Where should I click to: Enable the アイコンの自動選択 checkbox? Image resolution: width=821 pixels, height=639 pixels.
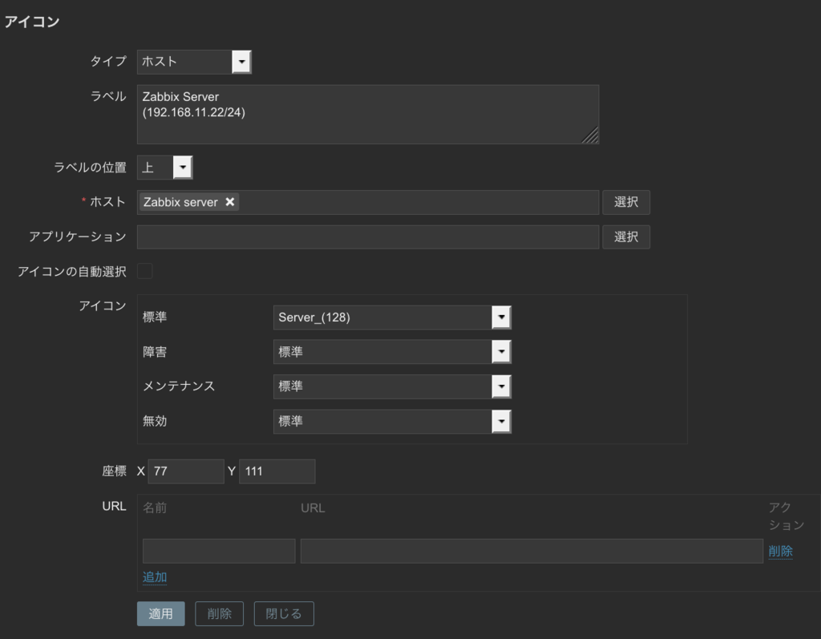144,271
